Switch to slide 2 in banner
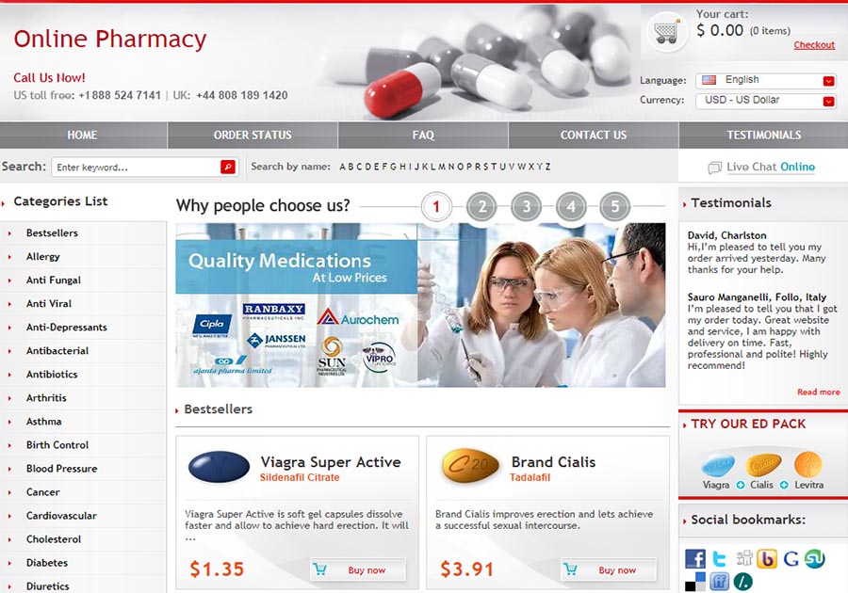This screenshot has height=593, width=848. click(481, 206)
